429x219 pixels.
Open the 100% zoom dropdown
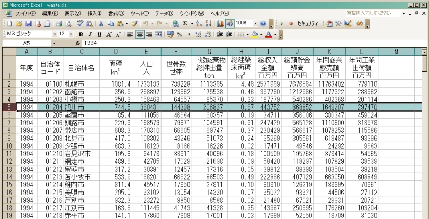[256, 23]
